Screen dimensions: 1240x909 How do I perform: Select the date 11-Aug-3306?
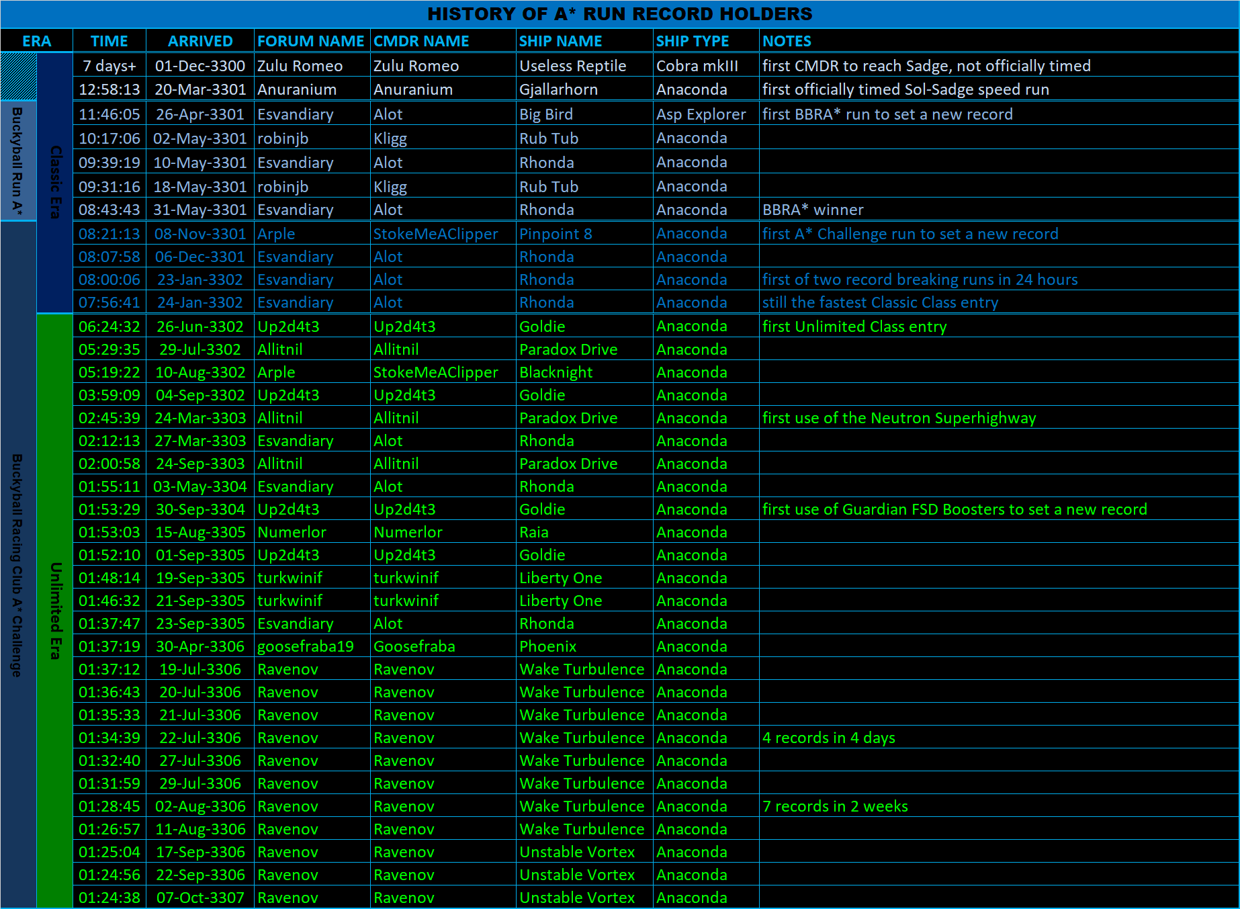tap(200, 829)
